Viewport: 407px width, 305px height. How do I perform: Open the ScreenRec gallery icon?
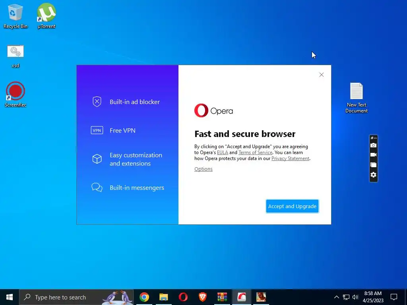[x=373, y=165]
